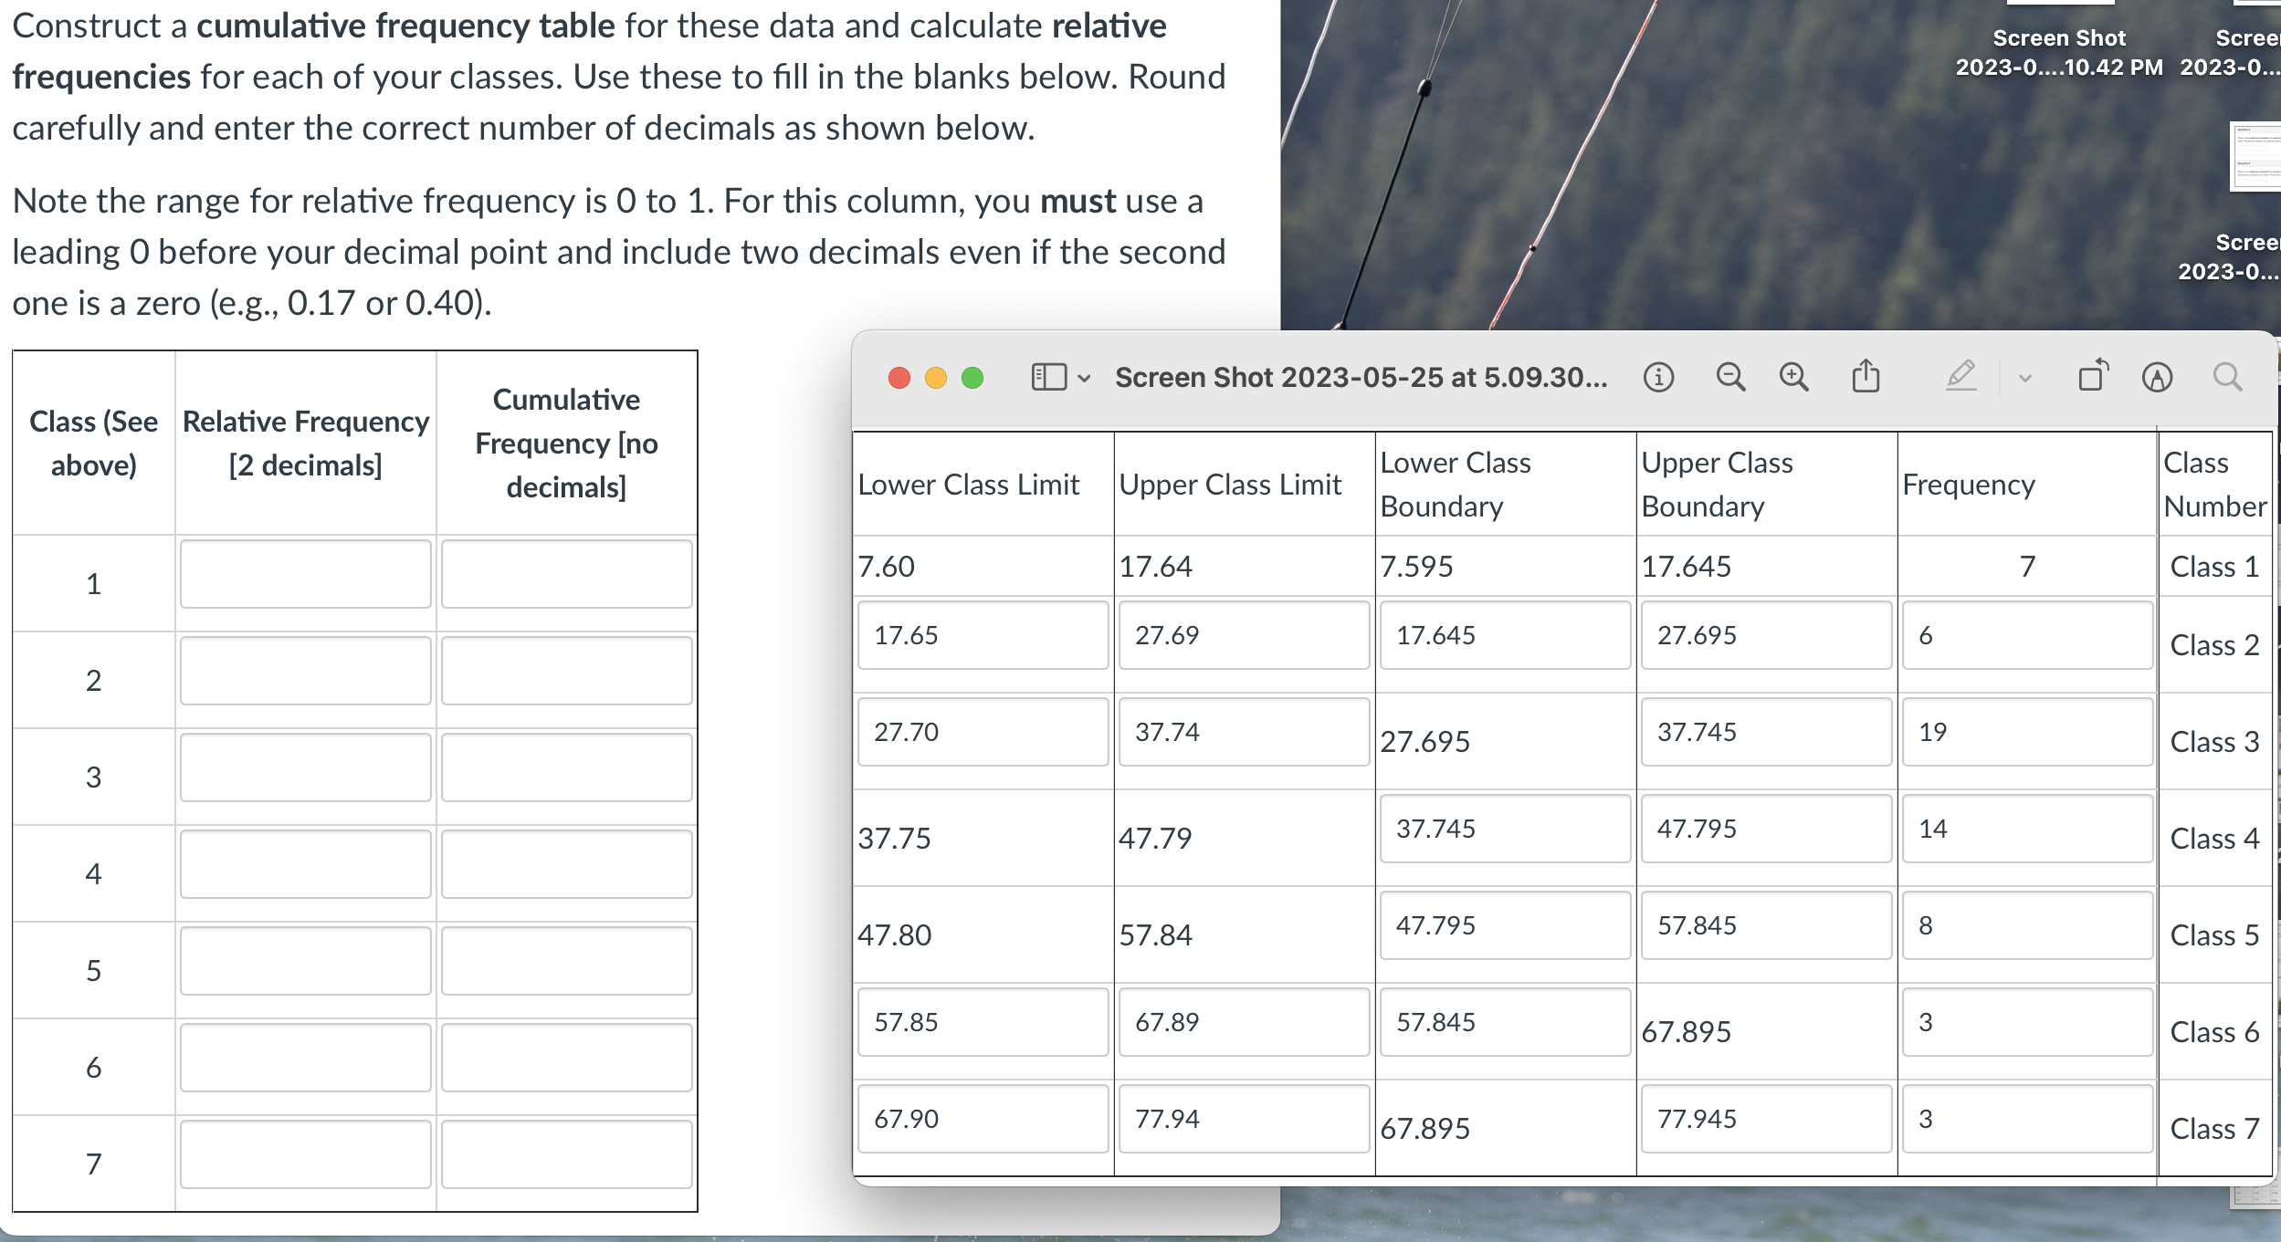
Task: Select Class 2 relative frequency input
Action: 306,671
